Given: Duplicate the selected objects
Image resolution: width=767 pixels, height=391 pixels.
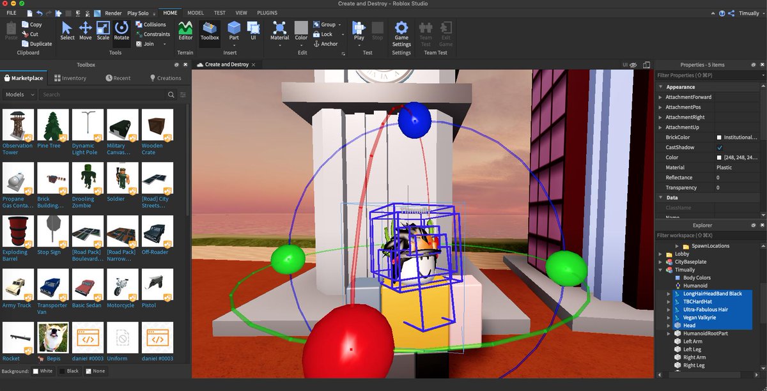Looking at the screenshot, I should tap(37, 43).
